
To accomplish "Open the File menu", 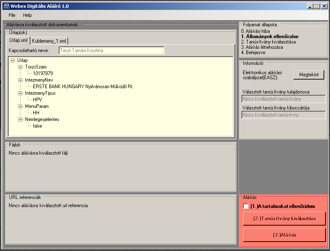I will tap(12, 15).
